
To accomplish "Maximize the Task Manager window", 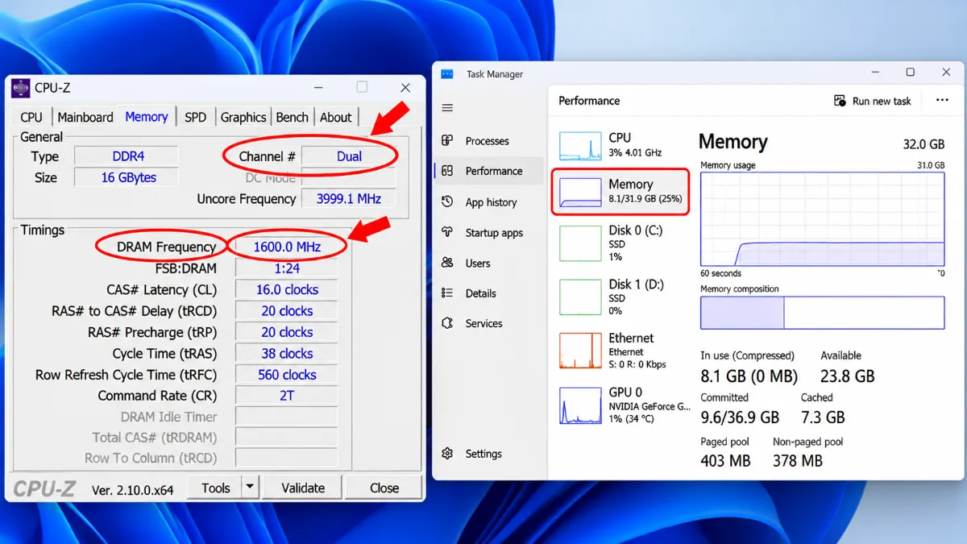I will pyautogui.click(x=910, y=73).
